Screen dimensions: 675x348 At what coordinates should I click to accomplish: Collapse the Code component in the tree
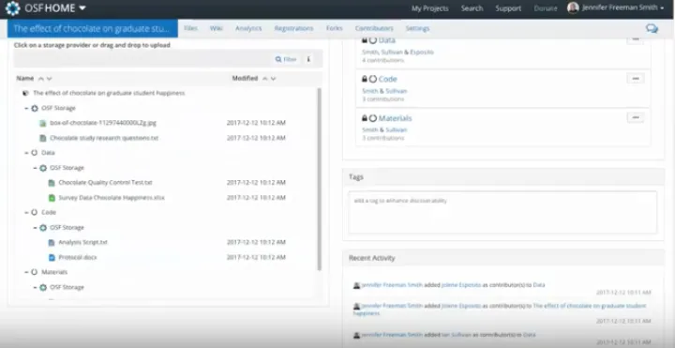point(26,212)
